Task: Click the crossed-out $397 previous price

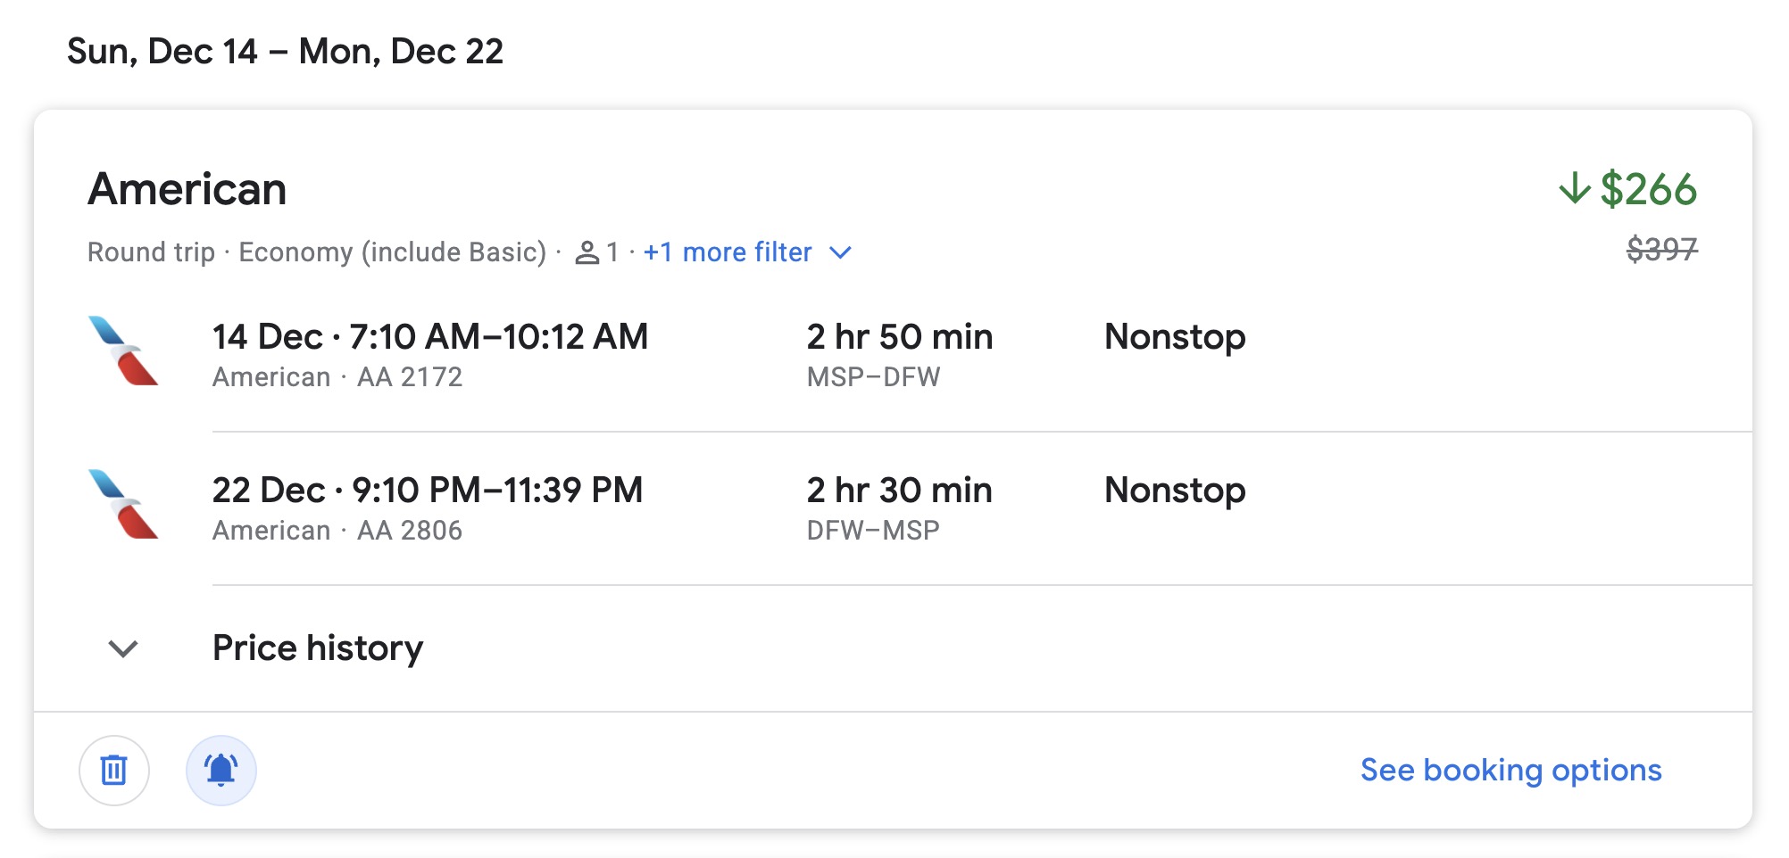Action: [x=1661, y=249]
